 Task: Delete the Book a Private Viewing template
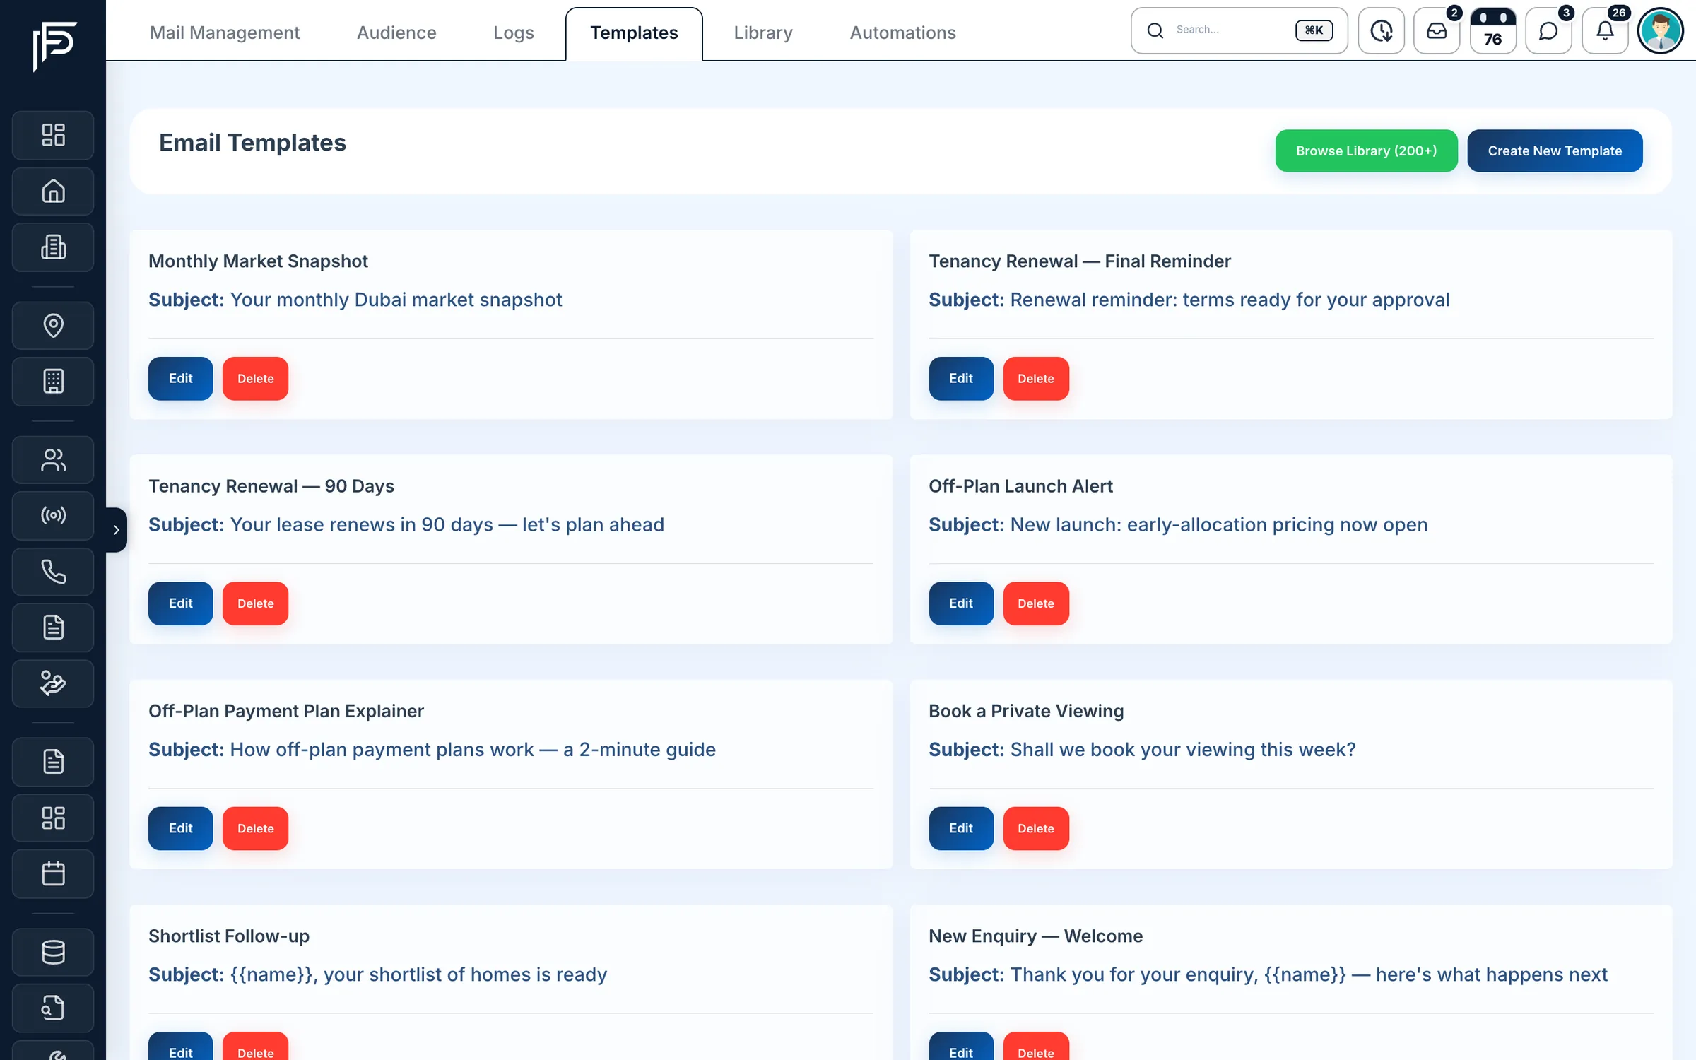click(x=1036, y=828)
